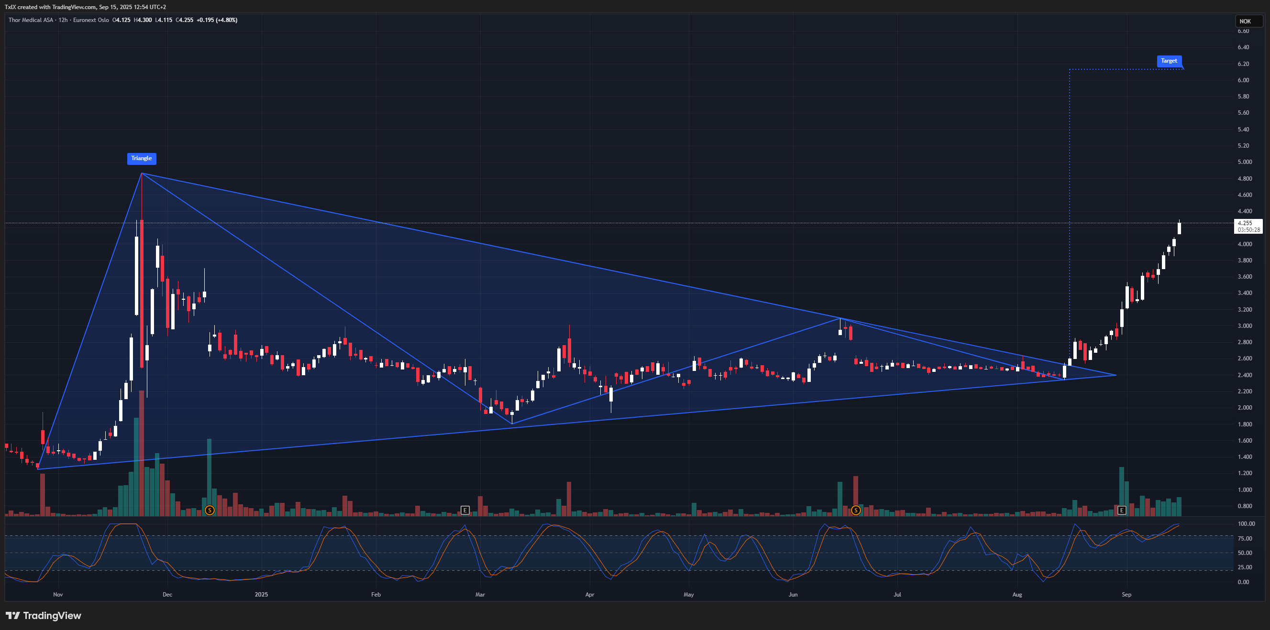Click the Nov label on time axis

[58, 595]
